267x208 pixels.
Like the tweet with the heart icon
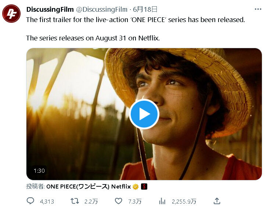(118, 201)
